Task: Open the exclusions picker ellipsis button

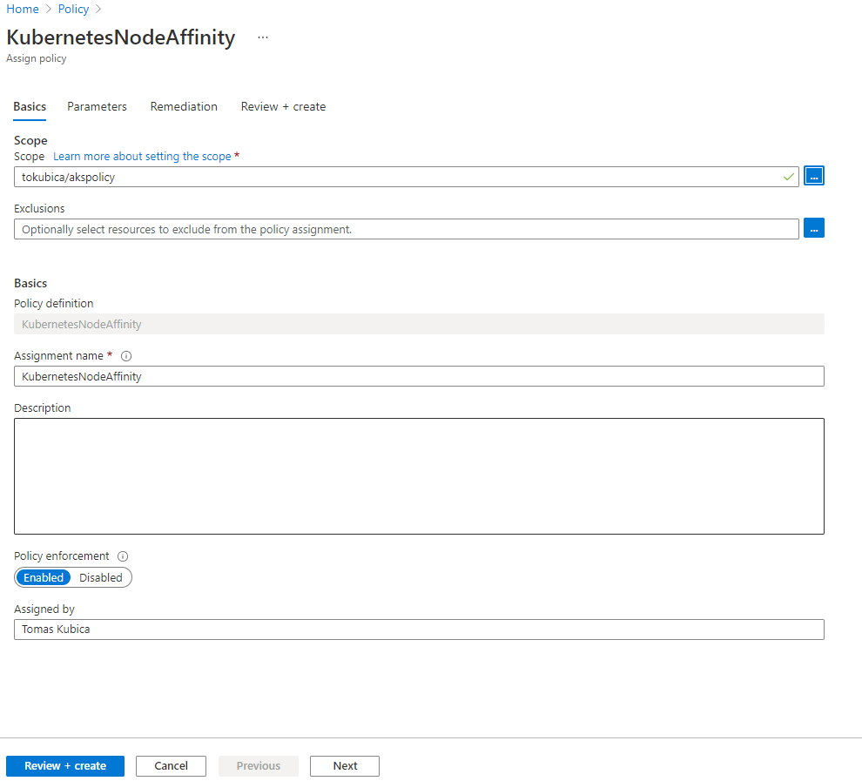Action: pos(813,229)
